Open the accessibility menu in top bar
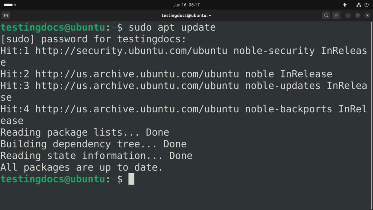The height and width of the screenshot is (210, 373). tap(345, 5)
